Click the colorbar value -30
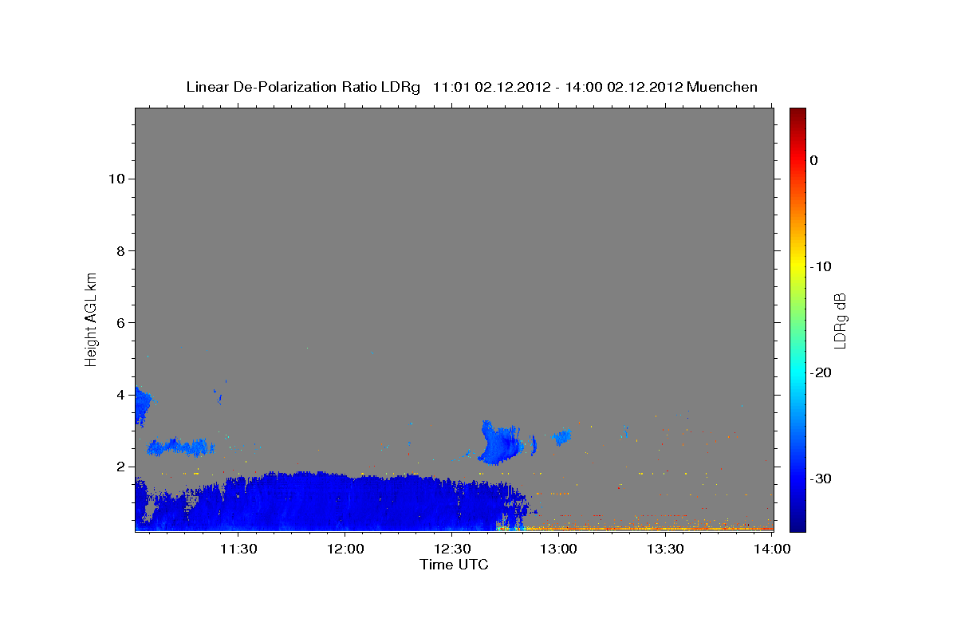This screenshot has height=638, width=957. [x=821, y=478]
